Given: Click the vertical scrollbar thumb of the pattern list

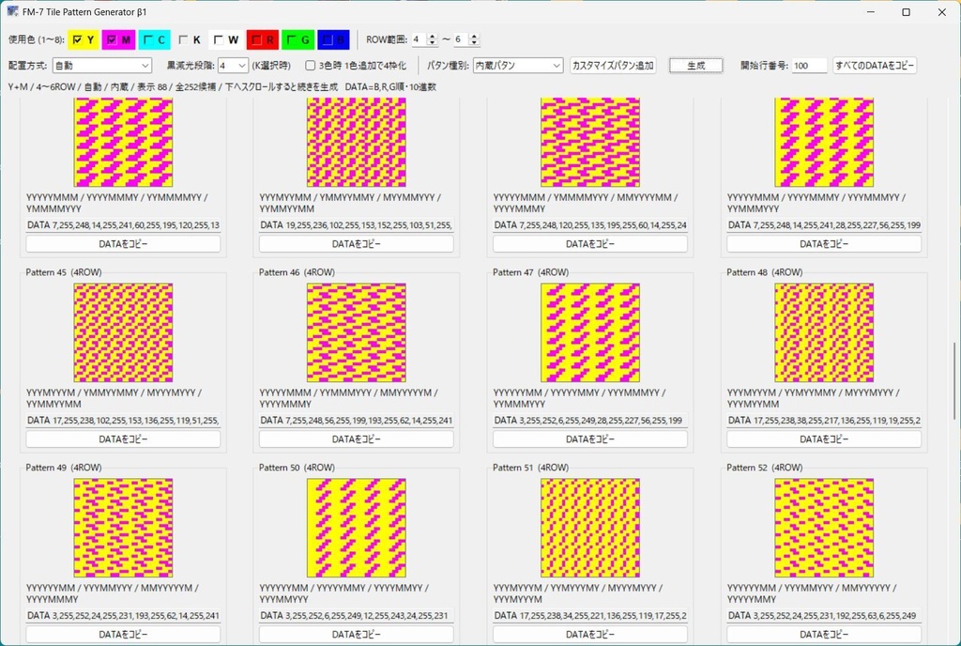Looking at the screenshot, I should 953,381.
